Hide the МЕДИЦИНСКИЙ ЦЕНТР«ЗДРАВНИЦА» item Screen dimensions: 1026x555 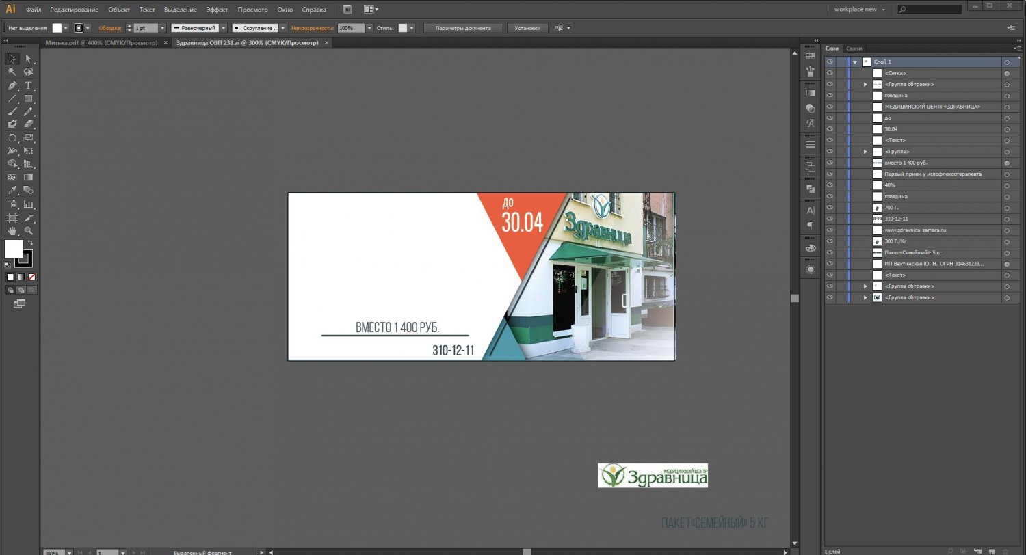point(830,107)
